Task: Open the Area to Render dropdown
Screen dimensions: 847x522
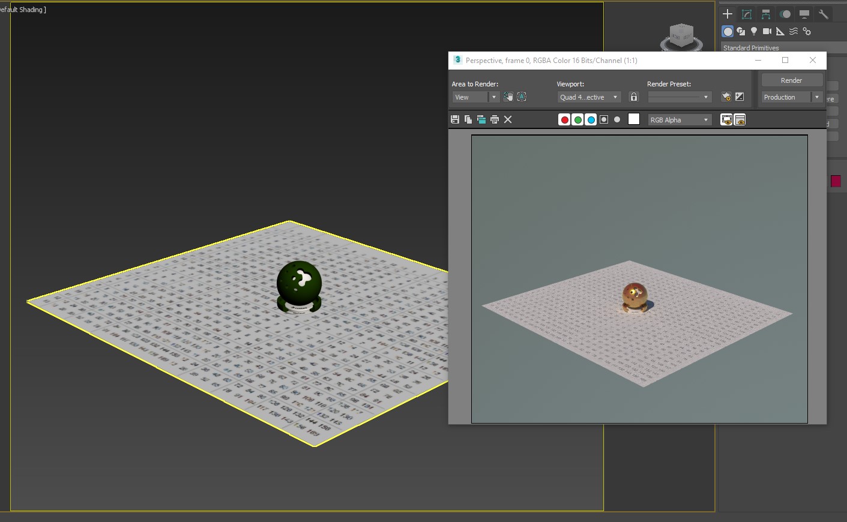Action: pos(475,97)
